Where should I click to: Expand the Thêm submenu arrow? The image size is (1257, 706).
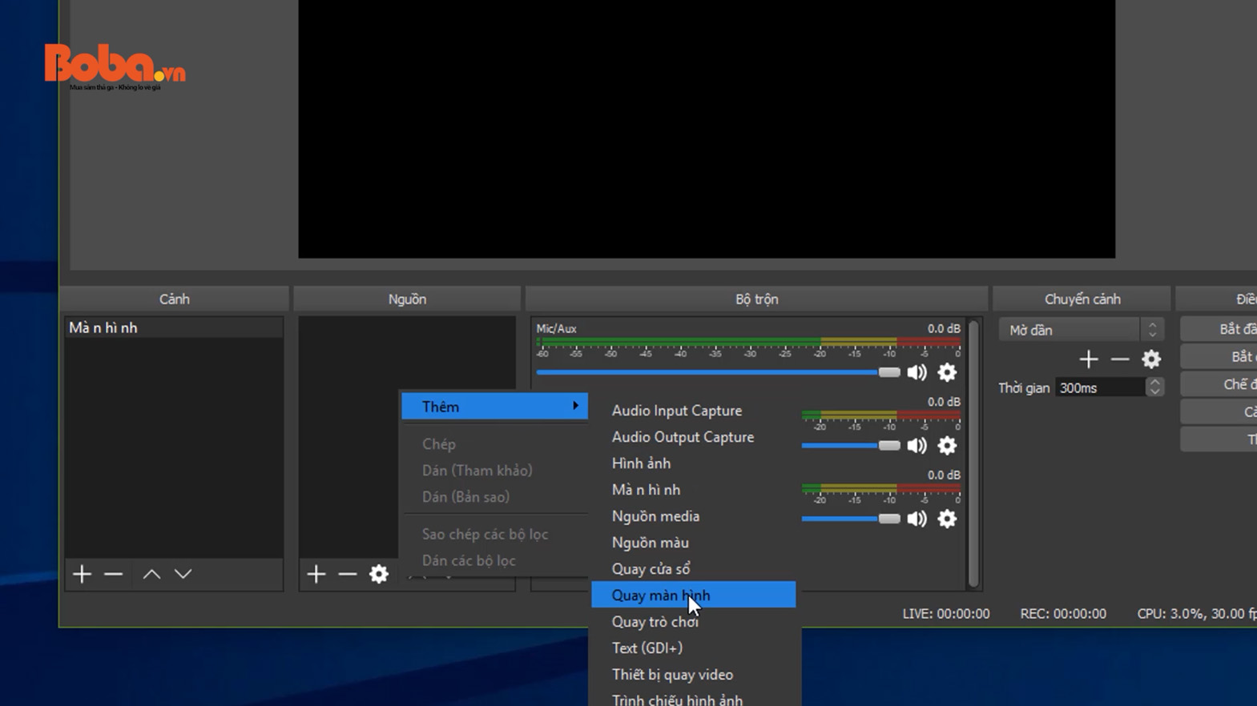575,406
